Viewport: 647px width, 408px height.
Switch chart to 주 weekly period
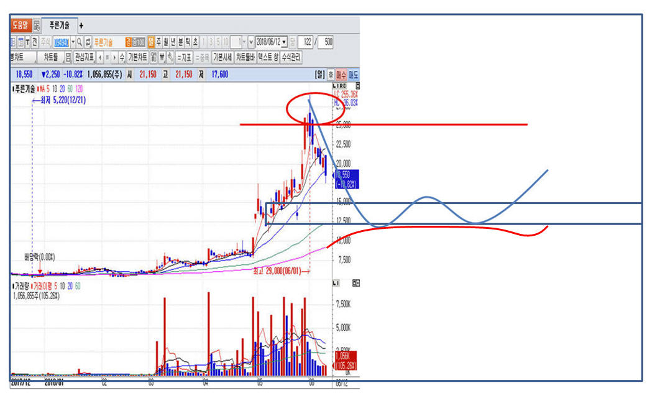click(158, 42)
